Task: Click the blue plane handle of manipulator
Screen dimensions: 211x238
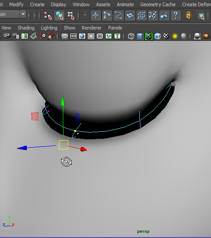Action: [x=77, y=117]
